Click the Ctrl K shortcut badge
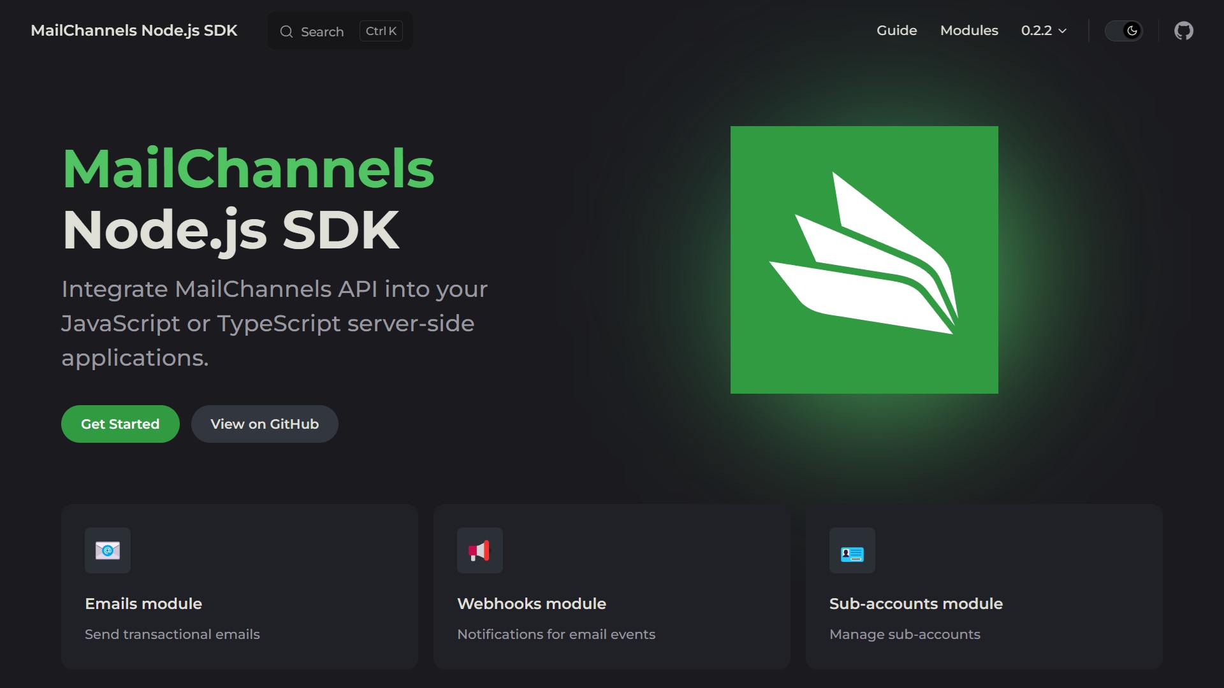Image resolution: width=1224 pixels, height=688 pixels. point(381,31)
